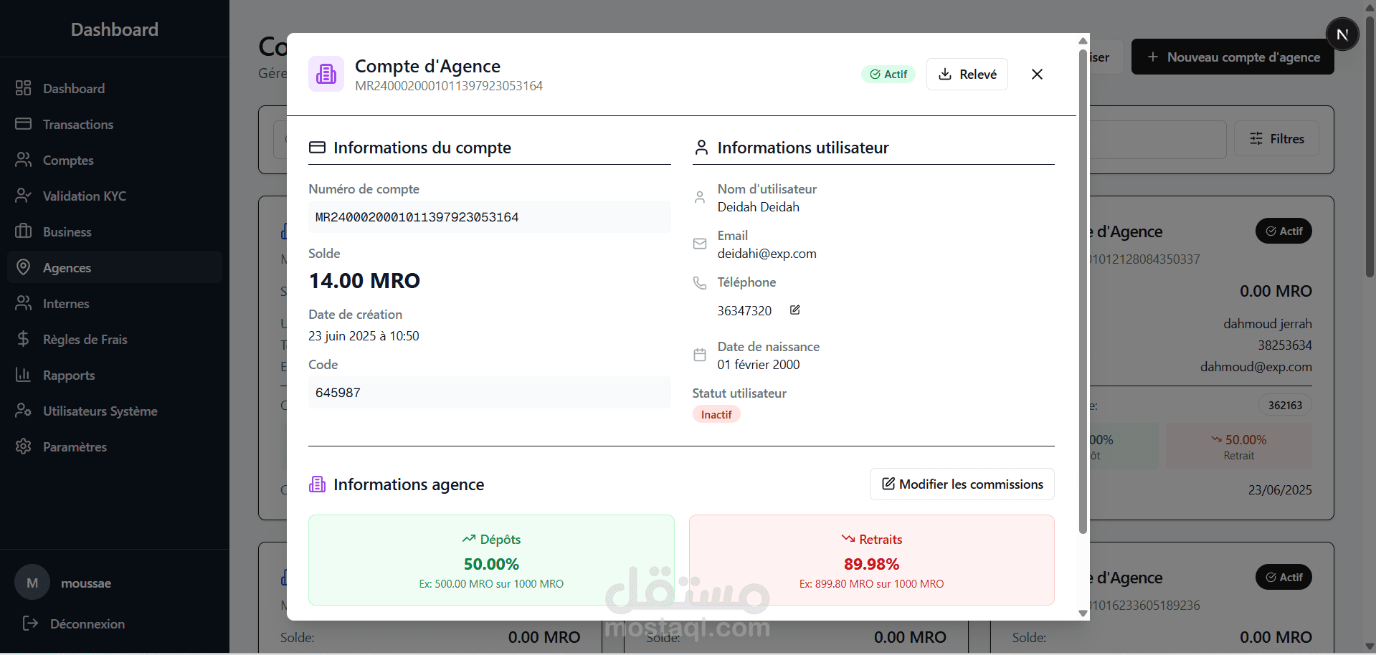Click the modal scrollbar up arrow
This screenshot has height=655, width=1376.
click(1083, 41)
